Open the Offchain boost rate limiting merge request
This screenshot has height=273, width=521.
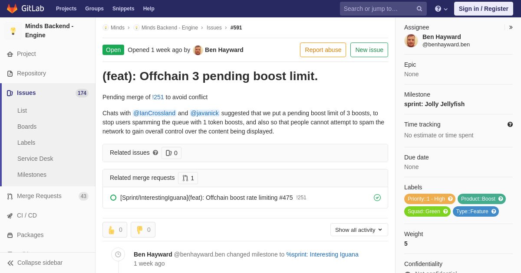(x=207, y=198)
